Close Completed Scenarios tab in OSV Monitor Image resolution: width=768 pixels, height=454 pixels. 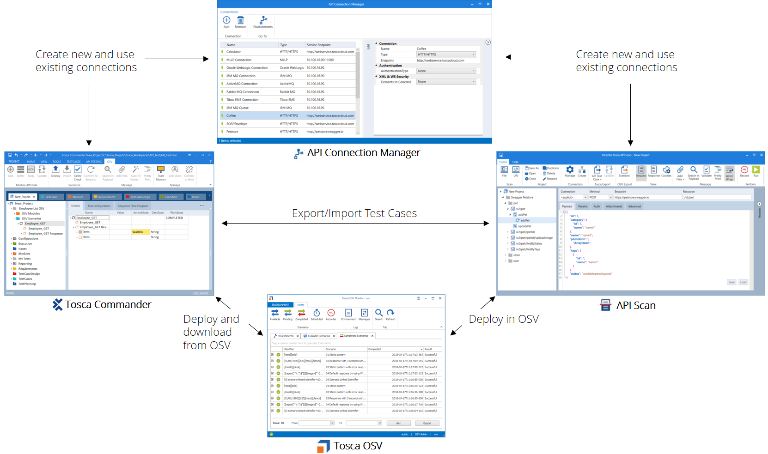[x=372, y=336]
